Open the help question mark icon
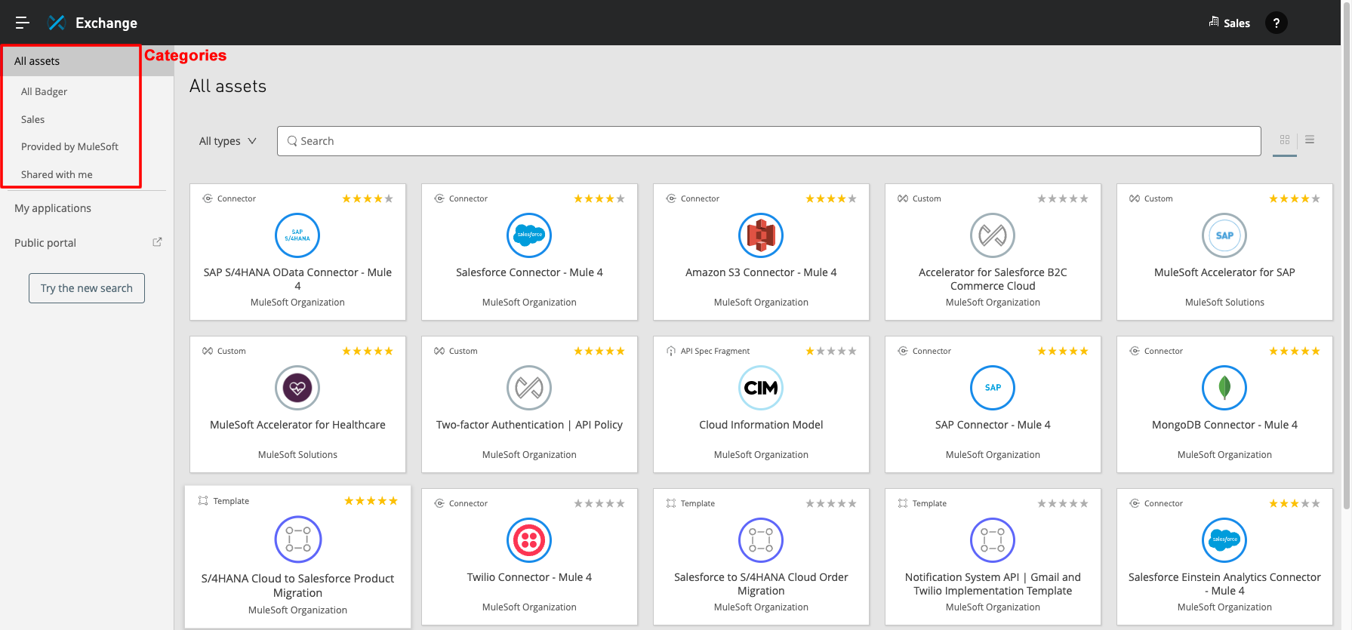Image resolution: width=1352 pixels, height=630 pixels. [1277, 23]
